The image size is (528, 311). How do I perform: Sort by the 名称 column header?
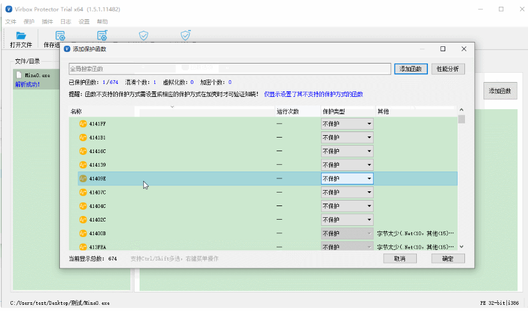pyautogui.click(x=172, y=112)
